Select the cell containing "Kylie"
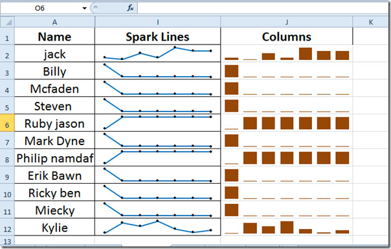The image size is (391, 249). (x=54, y=227)
